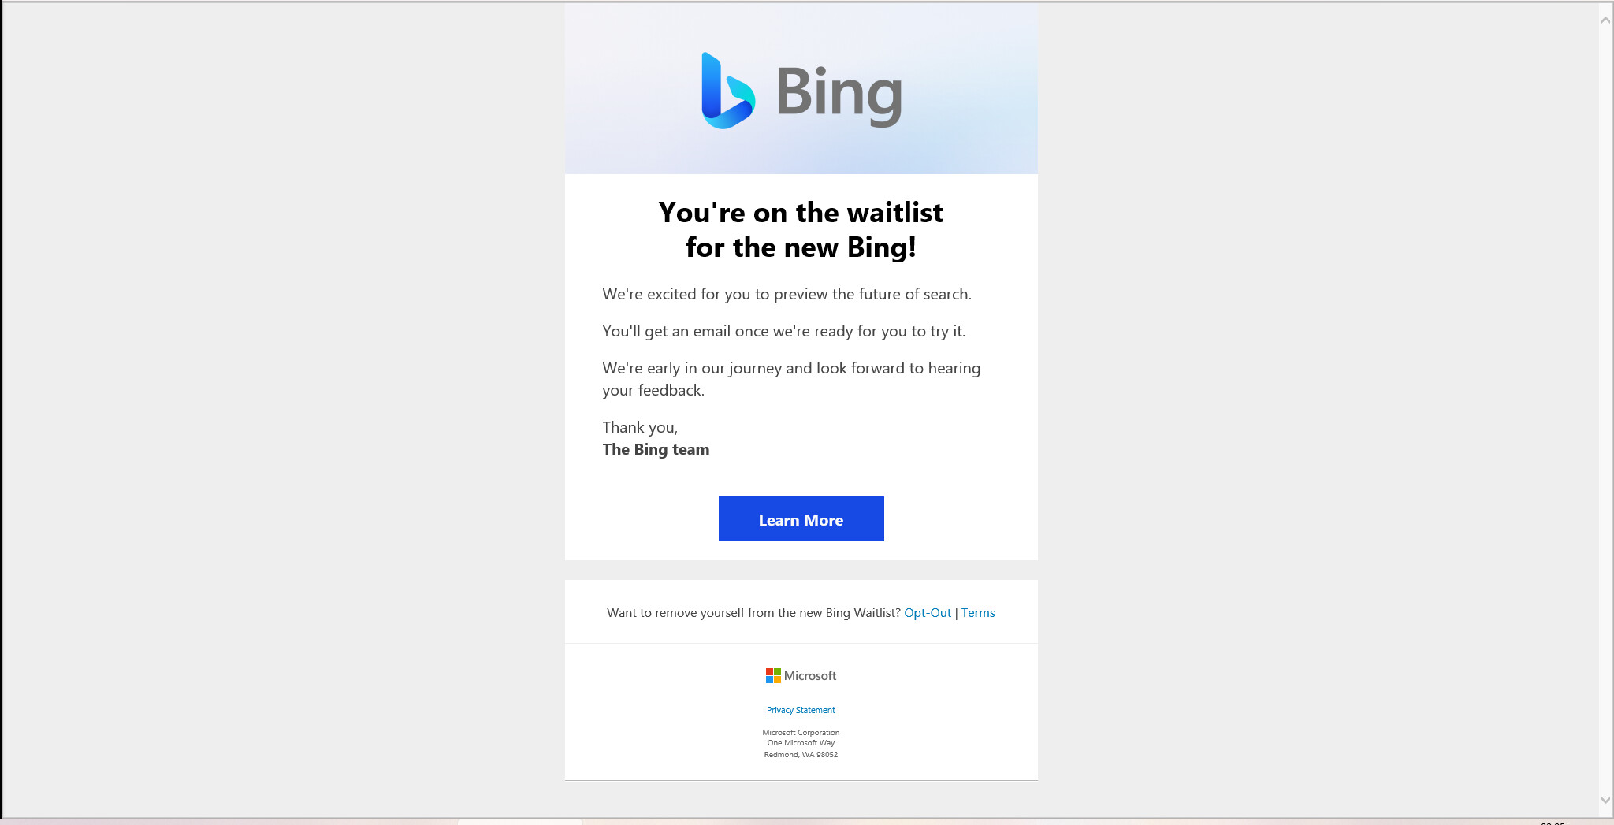The image size is (1614, 825).
Task: Click the 'Want to remove yourself' text
Action: click(753, 613)
